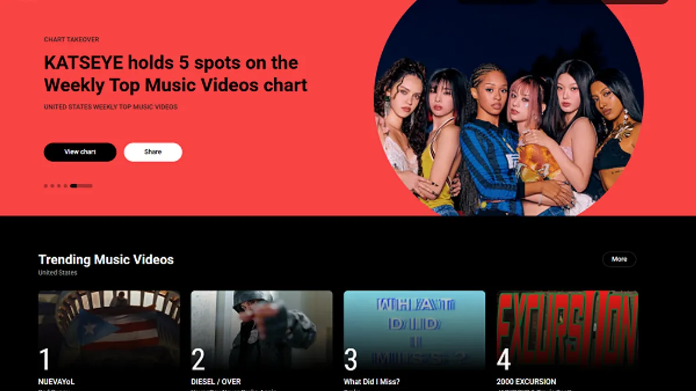Click the KATSEYE headline text
This screenshot has height=391, width=696.
pos(176,74)
